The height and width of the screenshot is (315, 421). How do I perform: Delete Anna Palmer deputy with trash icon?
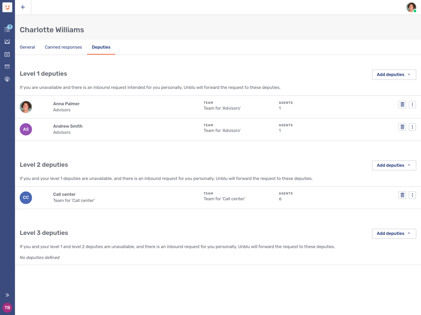point(402,105)
